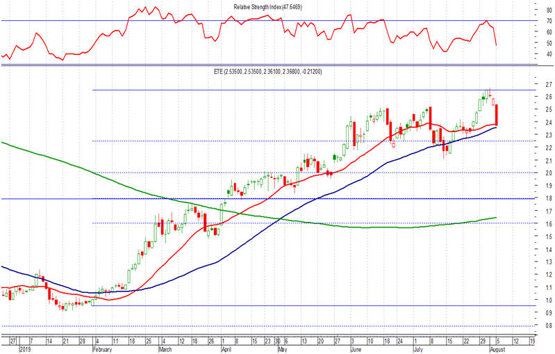Viewport: 555px width, 354px height.
Task: Click the 26 date tick in March
Action: tap(211, 341)
